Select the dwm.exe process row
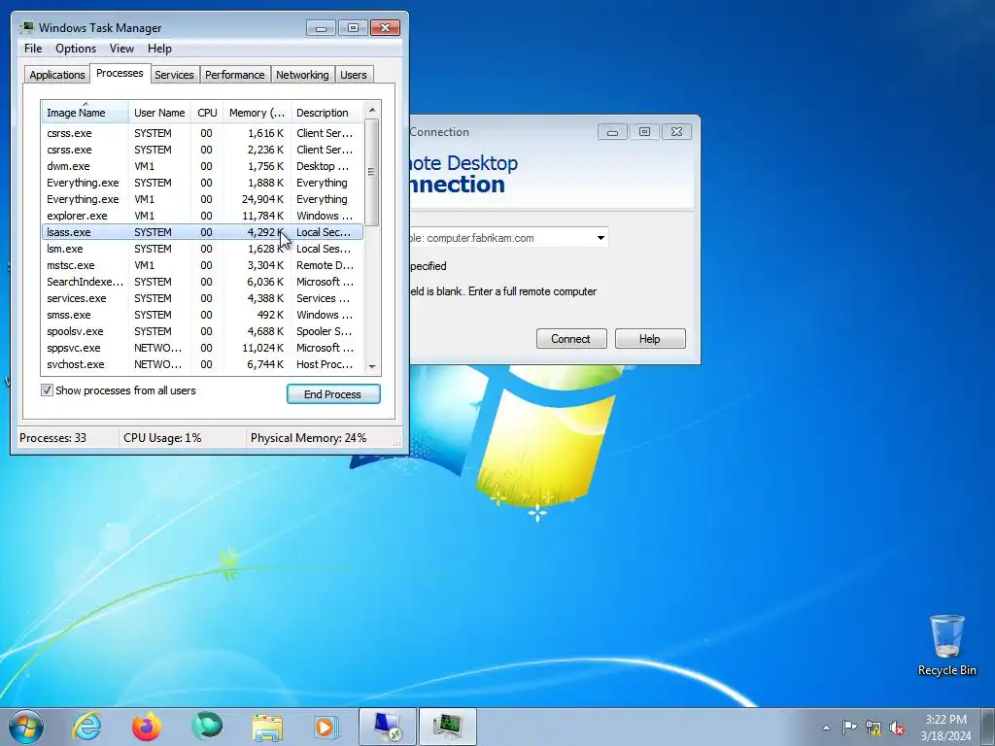995x746 pixels. coord(202,166)
